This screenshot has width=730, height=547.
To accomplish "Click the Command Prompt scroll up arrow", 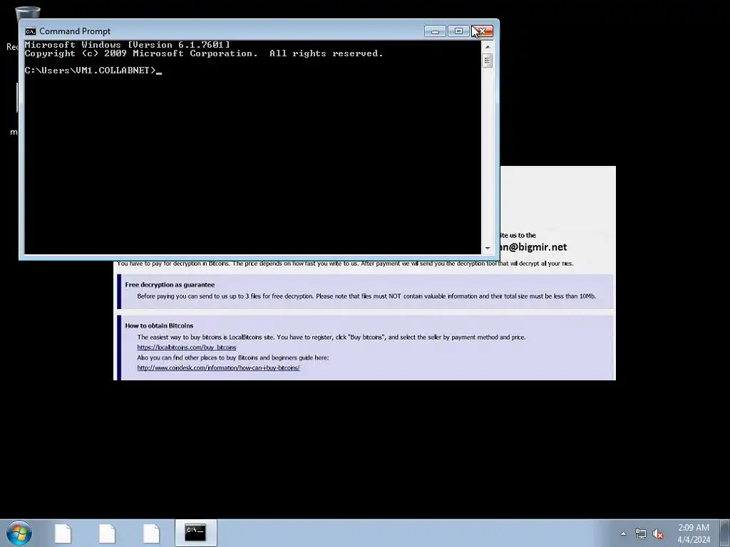I will point(488,47).
